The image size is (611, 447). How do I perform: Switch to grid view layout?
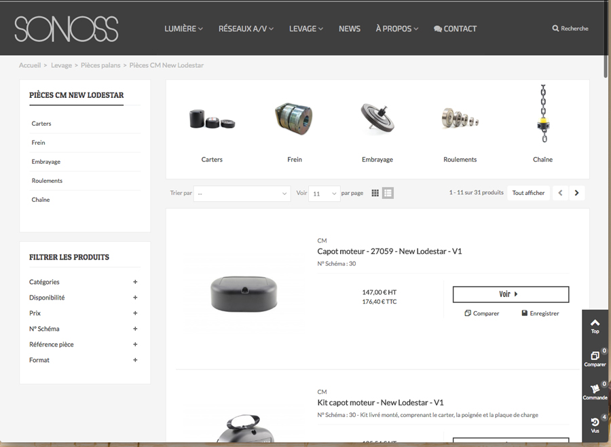point(375,193)
